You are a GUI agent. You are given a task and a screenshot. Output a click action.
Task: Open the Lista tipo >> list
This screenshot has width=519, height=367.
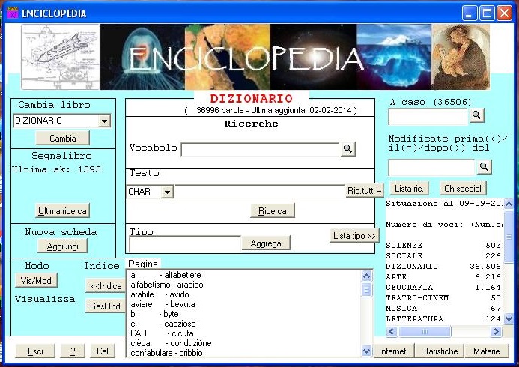coord(353,236)
